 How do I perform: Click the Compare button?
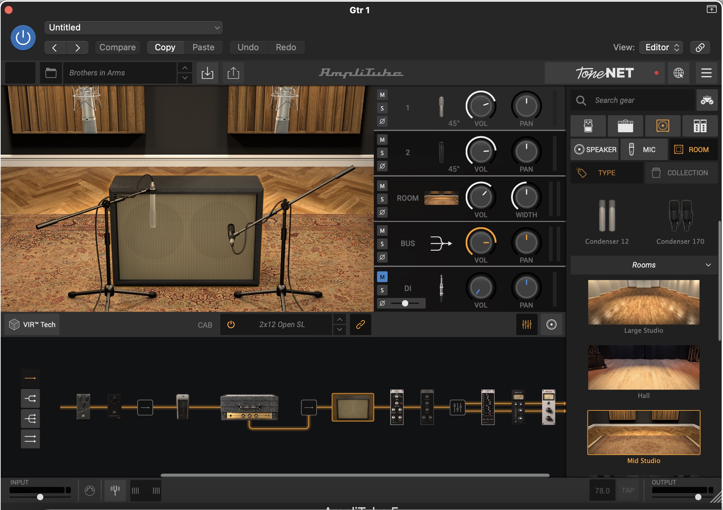(x=117, y=47)
